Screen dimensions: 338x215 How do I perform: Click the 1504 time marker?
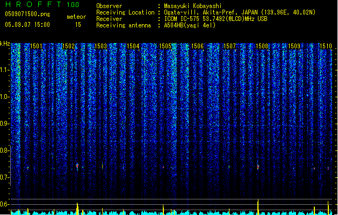[x=133, y=46]
